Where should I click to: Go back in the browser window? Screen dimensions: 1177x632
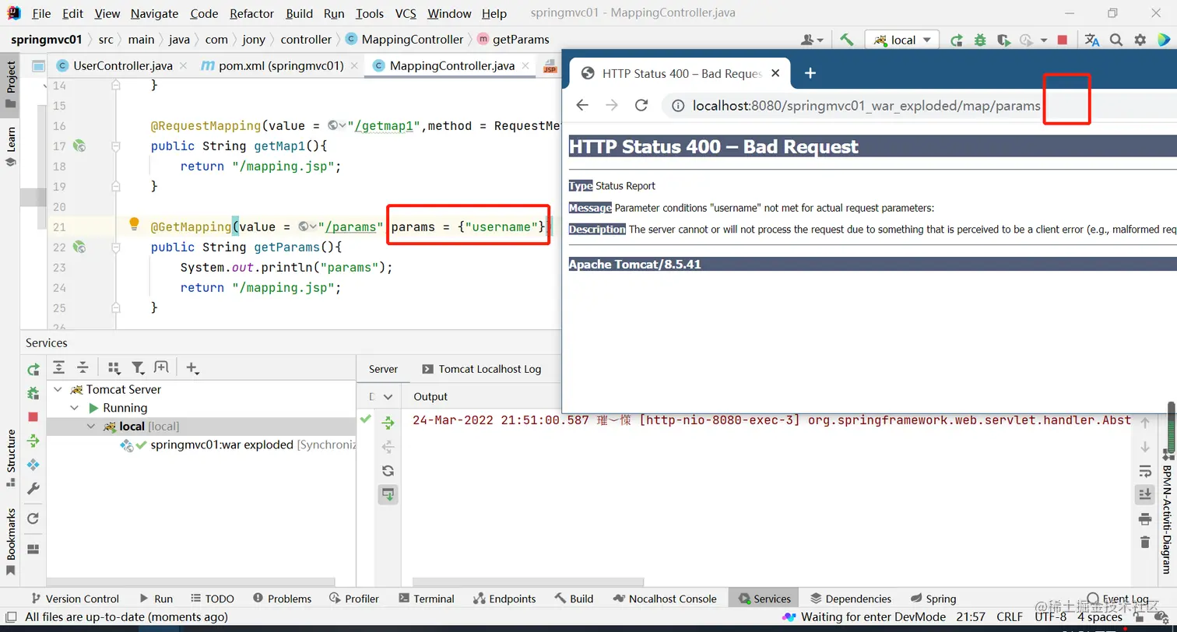click(x=582, y=105)
